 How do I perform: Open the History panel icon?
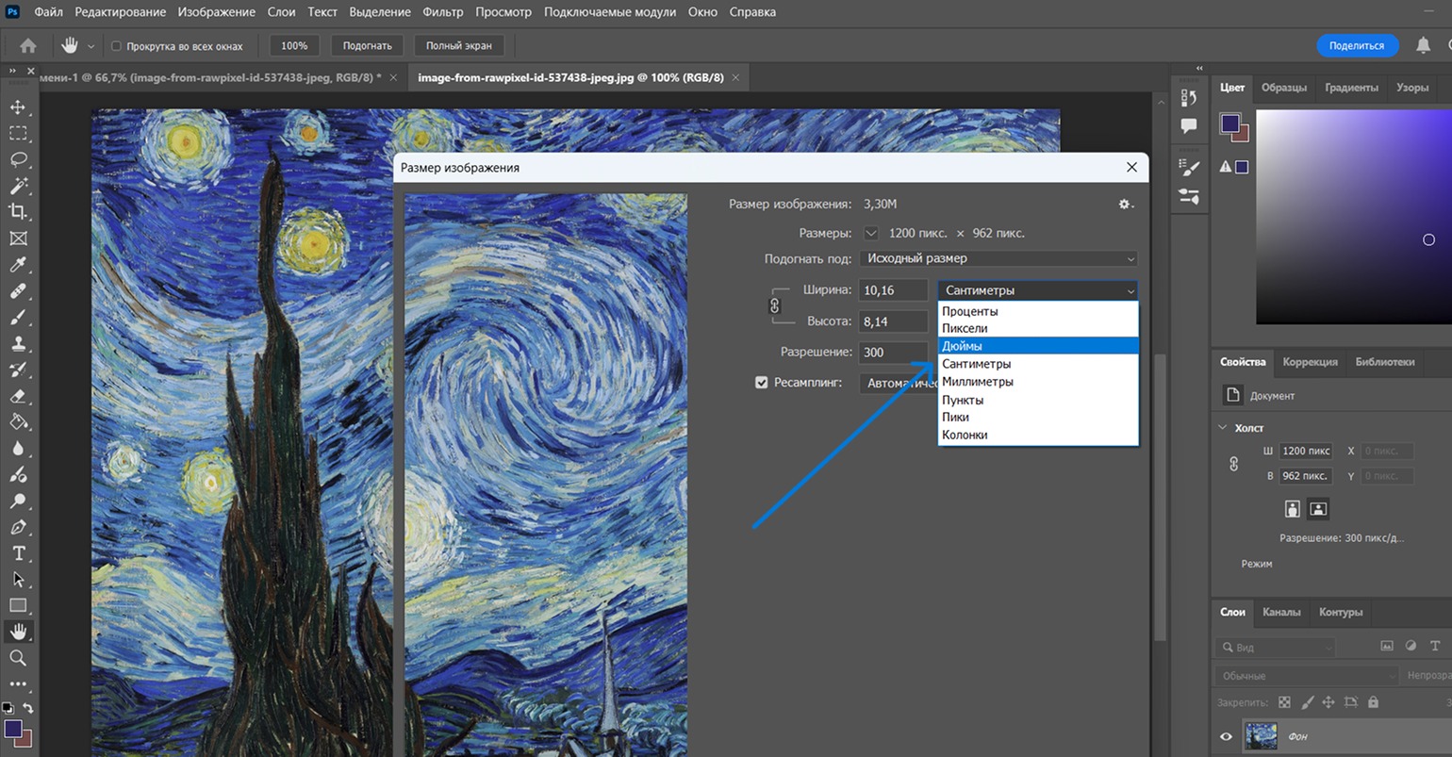[1189, 98]
